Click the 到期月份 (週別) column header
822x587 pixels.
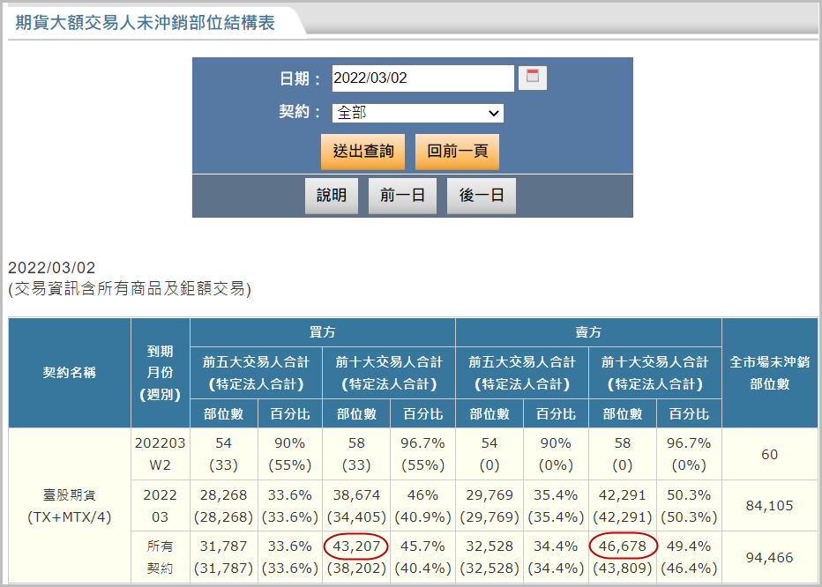point(160,373)
